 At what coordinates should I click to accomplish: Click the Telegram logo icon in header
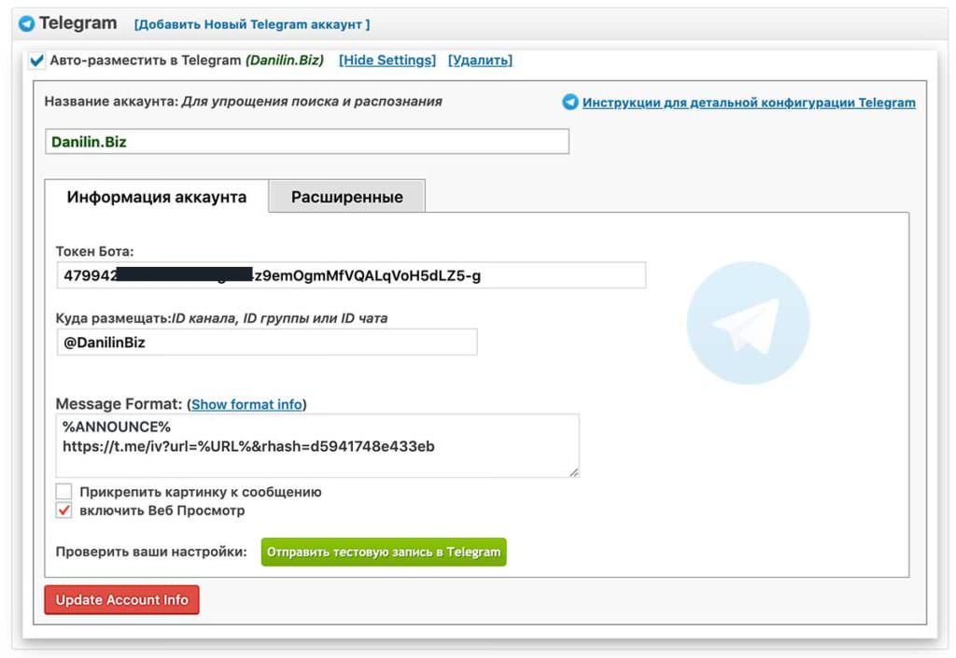click(26, 23)
